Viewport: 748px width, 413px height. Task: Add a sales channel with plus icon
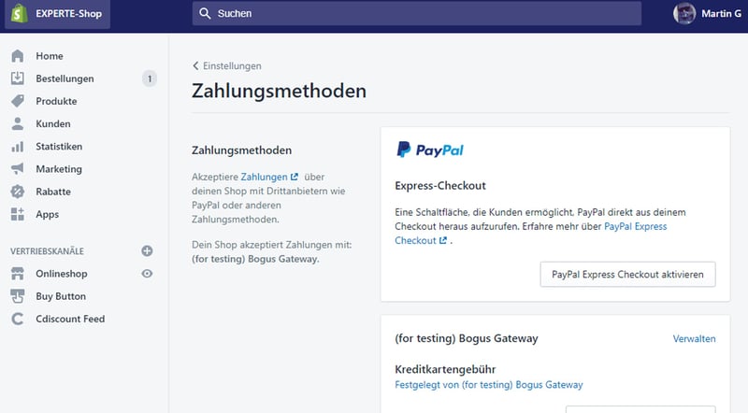coord(147,250)
